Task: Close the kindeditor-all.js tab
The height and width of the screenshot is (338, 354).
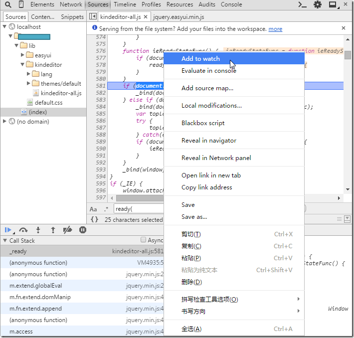Action: [146, 17]
